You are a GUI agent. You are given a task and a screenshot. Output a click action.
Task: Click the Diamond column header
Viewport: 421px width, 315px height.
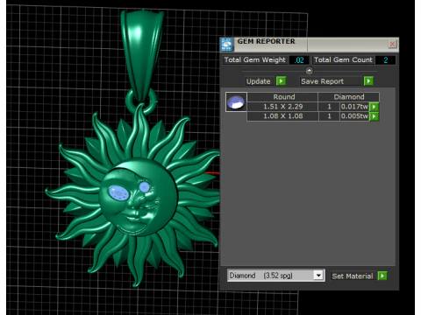(x=349, y=97)
